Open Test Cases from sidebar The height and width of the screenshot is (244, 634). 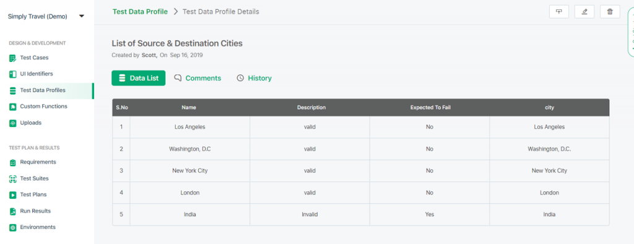34,58
